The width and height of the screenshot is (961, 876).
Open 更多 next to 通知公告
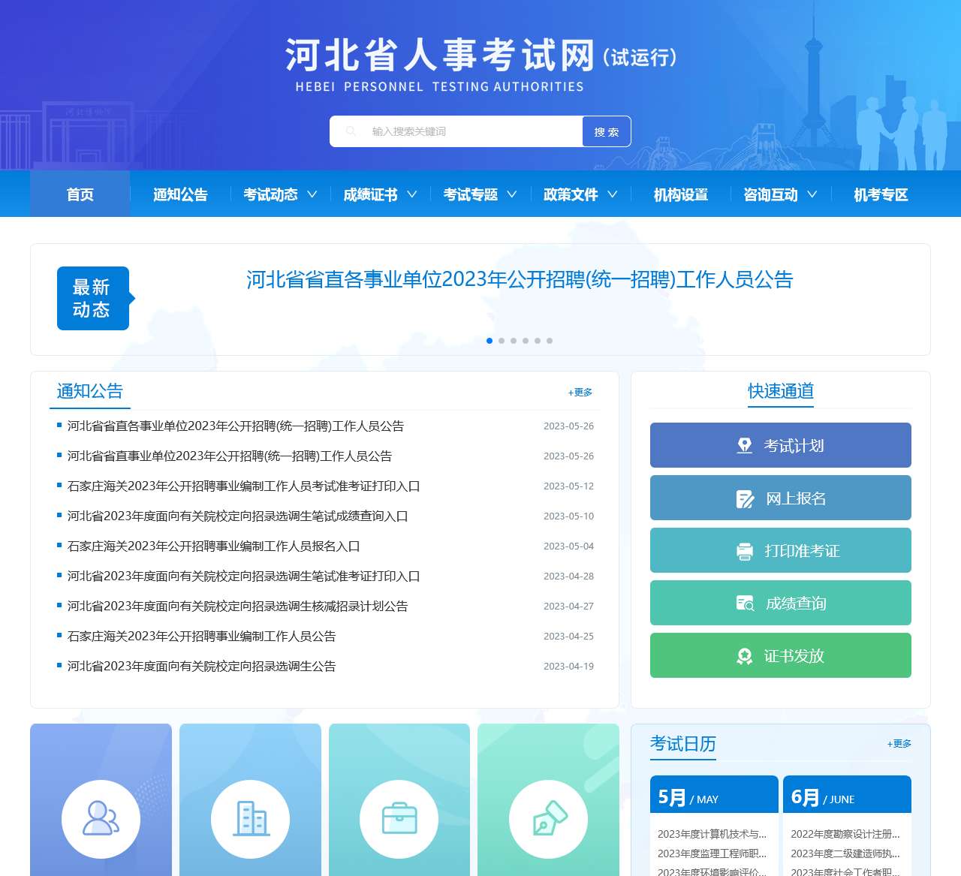pyautogui.click(x=580, y=392)
